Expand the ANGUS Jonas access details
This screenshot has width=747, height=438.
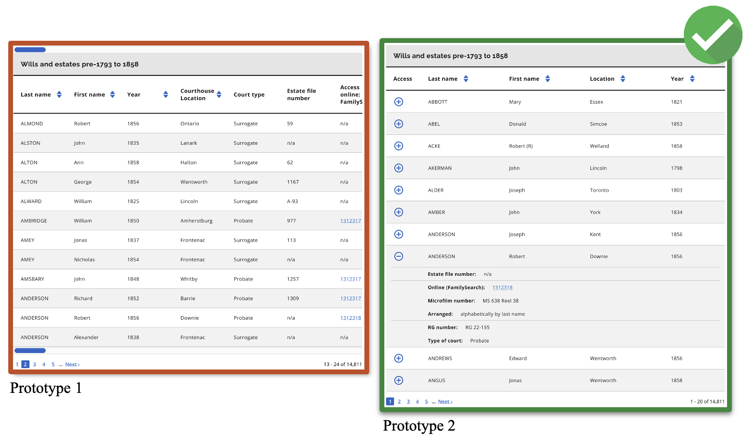pyautogui.click(x=399, y=380)
